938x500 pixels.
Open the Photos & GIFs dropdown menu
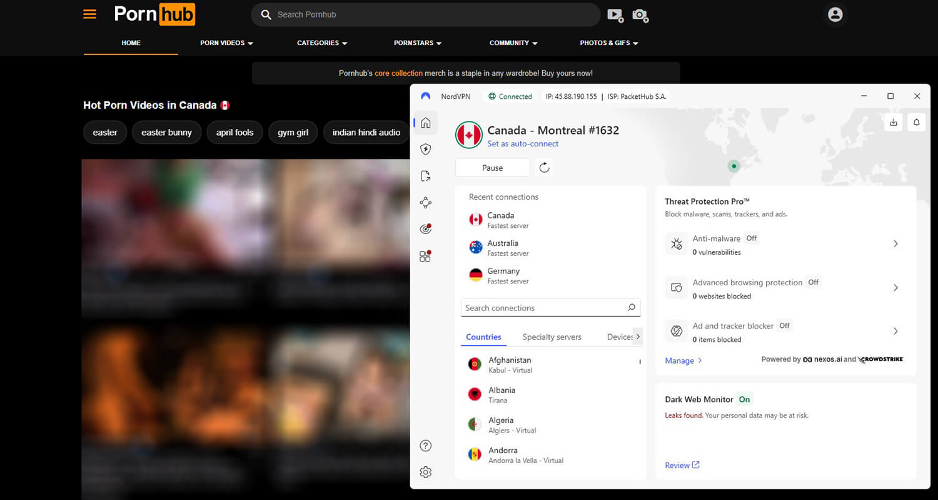609,43
